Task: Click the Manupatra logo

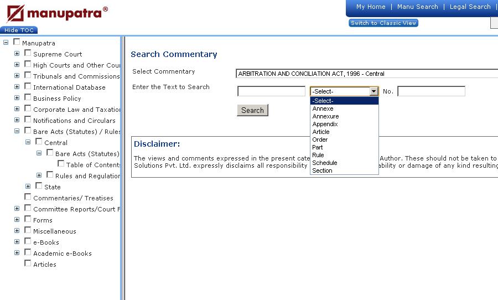Action: point(58,13)
